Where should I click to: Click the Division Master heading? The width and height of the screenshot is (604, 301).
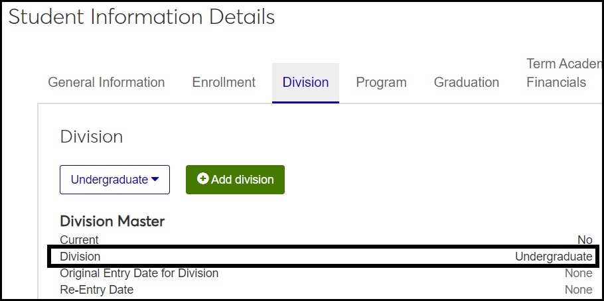click(112, 221)
